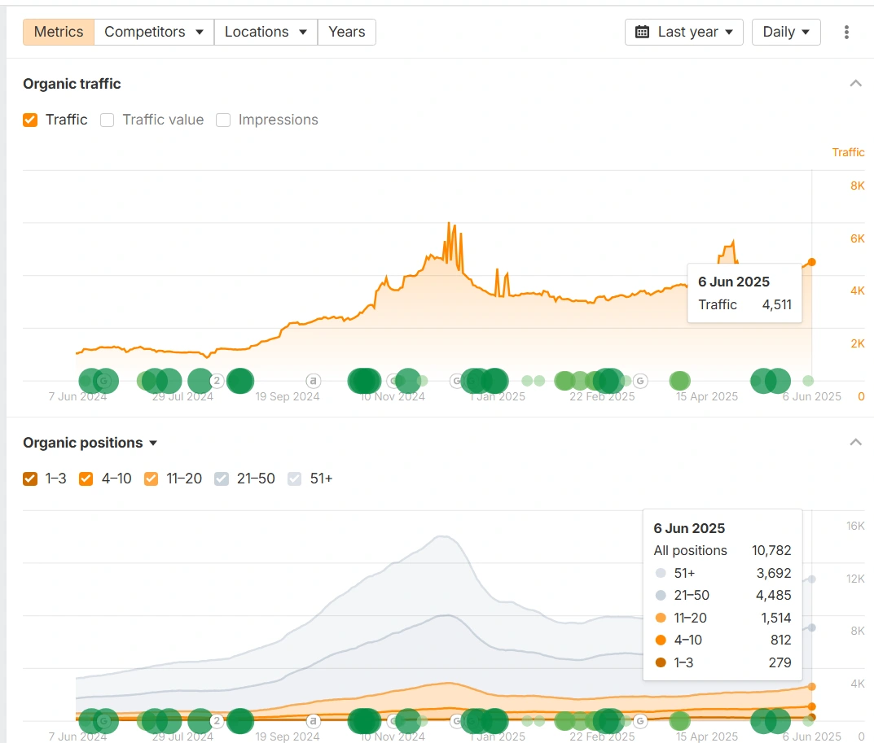Screen dimensions: 874x743
Task: Open the Competitors dropdown
Action: [x=154, y=32]
